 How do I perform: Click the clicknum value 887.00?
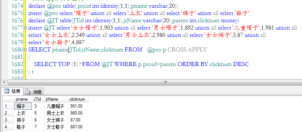pos(78,127)
